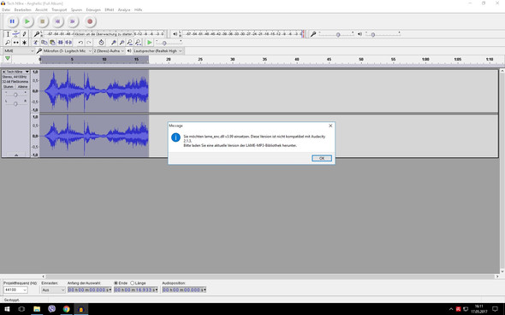The image size is (505, 315).
Task: Select the Time Shift tool
Action: coord(15,43)
